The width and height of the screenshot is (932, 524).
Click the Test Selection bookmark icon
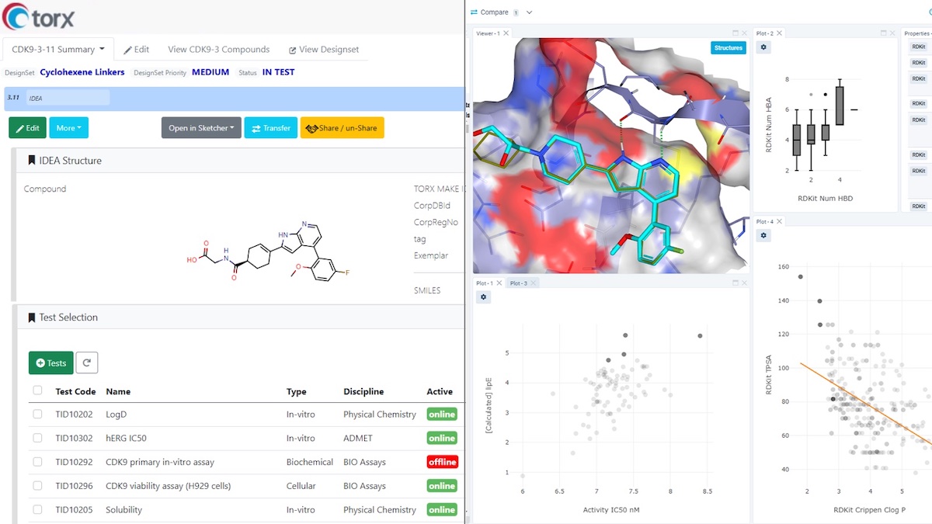(x=32, y=317)
